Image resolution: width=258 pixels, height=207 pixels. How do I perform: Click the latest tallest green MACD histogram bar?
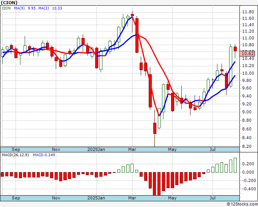coord(235,165)
